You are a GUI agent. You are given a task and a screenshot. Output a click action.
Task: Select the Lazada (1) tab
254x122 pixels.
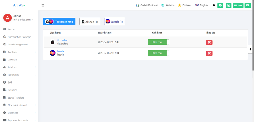coord(114,22)
